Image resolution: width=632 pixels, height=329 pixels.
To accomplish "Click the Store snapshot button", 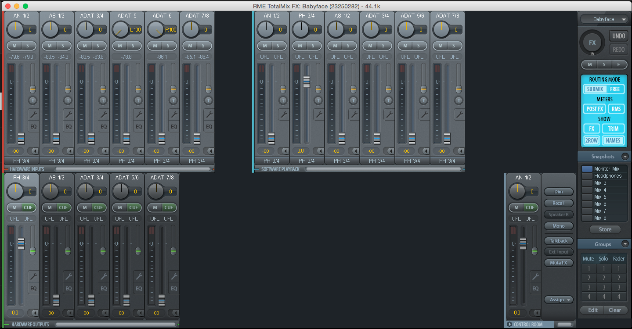I will [x=605, y=229].
